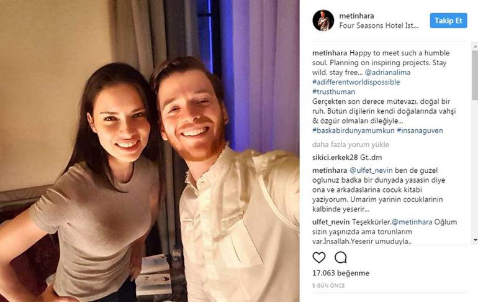Screen dimensions: 478x302
Task: Click comments scrollbar down arrow
Action: point(475,240)
